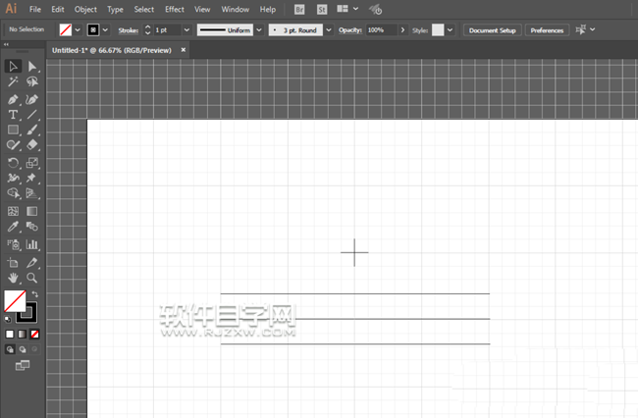Select the Hand tool
Screen dimensions: 638x418
pos(13,279)
